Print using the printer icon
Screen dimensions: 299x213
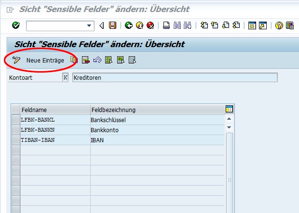pos(166,25)
